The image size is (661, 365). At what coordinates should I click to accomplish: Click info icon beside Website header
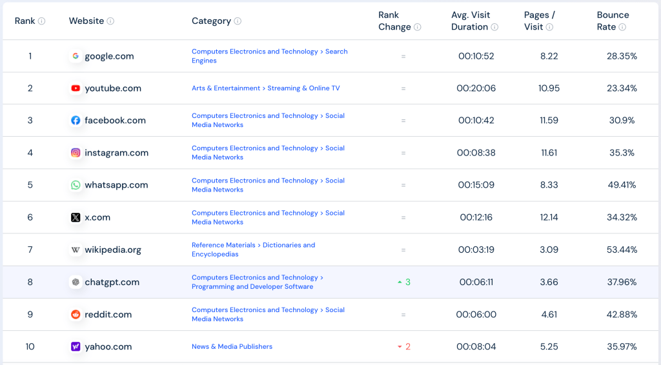pyautogui.click(x=110, y=21)
